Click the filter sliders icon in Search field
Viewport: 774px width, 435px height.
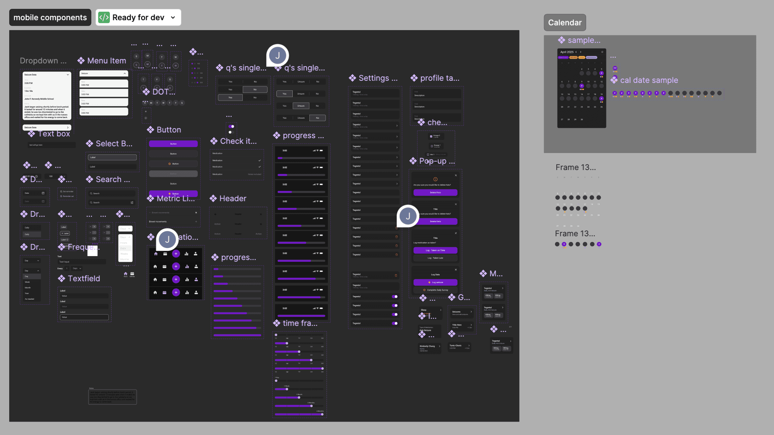click(132, 203)
